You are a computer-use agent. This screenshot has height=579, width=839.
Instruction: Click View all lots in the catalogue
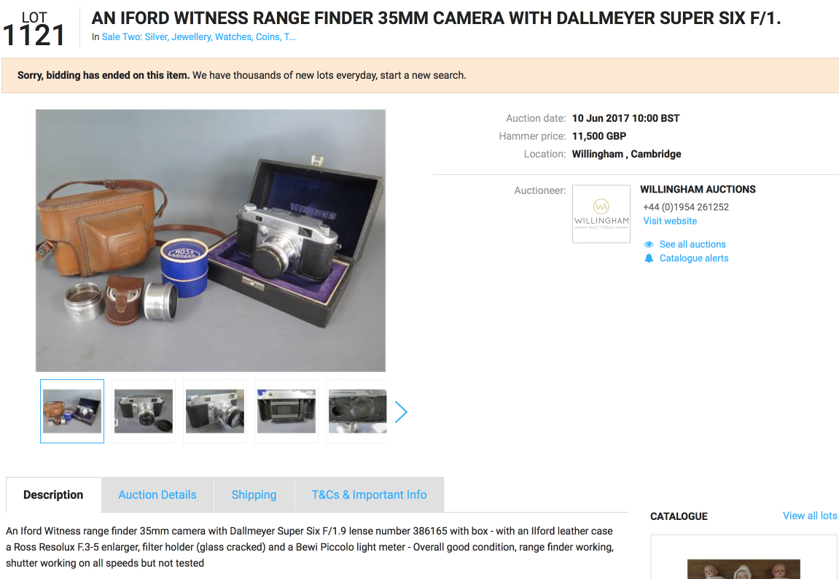[x=810, y=516]
